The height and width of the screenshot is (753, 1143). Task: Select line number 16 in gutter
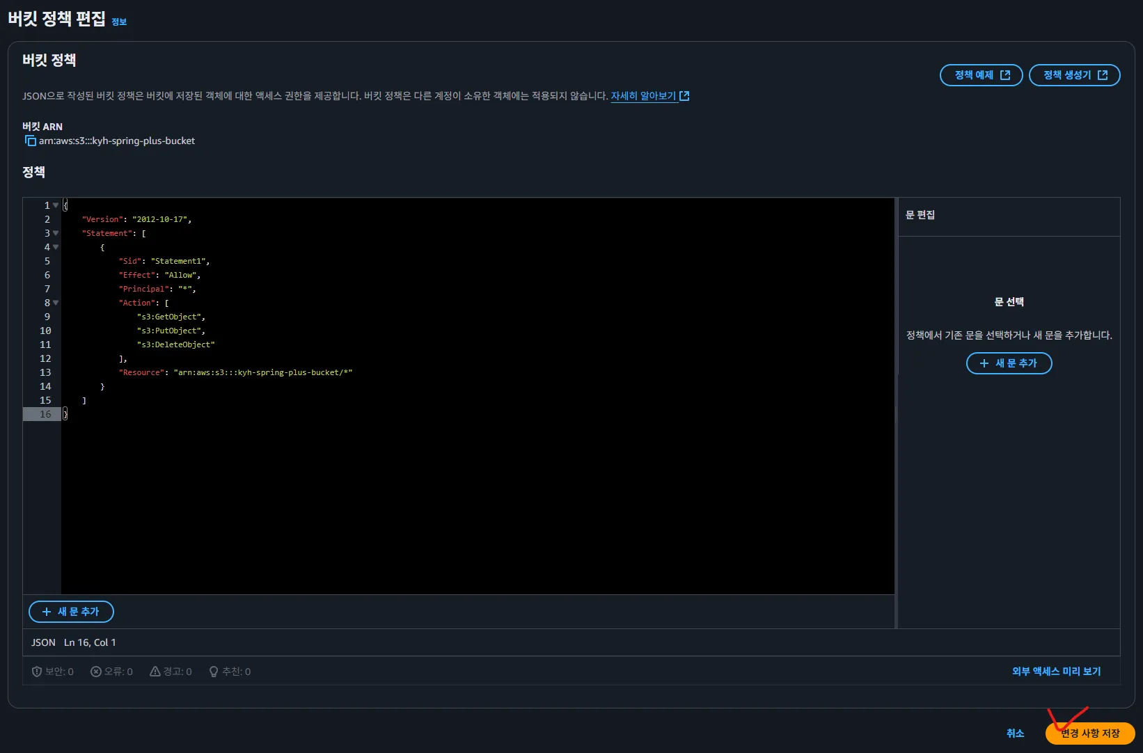(x=45, y=414)
